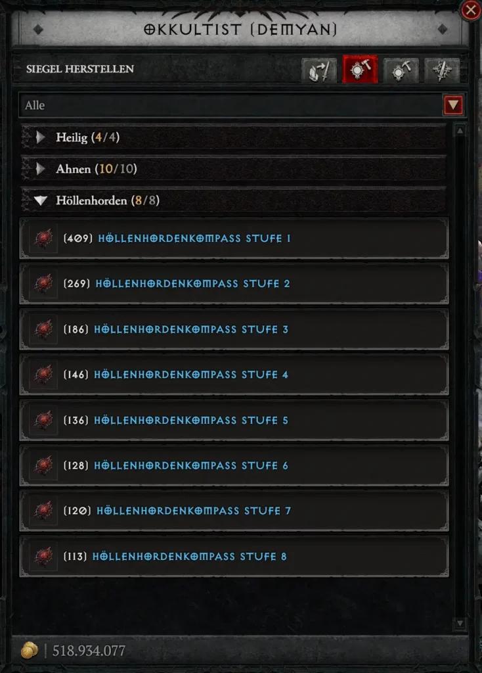Click the scrollbar up arrow
The width and height of the screenshot is (482, 673).
click(x=460, y=130)
